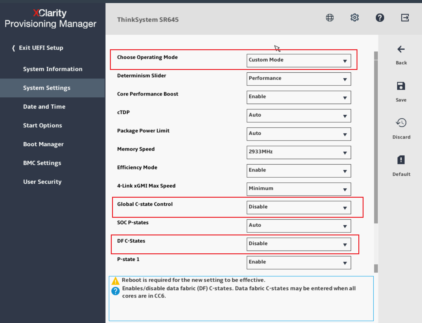Image resolution: width=422 pixels, height=323 pixels.
Task: Click the Back arrow icon
Action: [x=401, y=49]
